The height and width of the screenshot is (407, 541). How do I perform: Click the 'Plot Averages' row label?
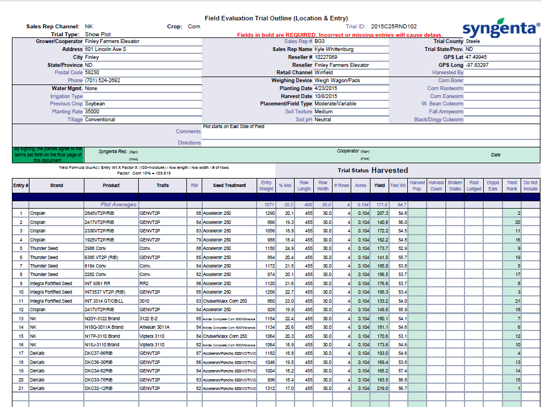coord(119,205)
